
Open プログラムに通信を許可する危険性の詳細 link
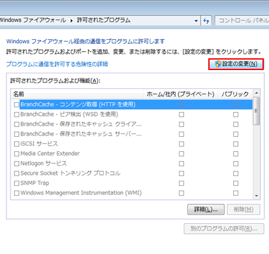tap(57, 64)
